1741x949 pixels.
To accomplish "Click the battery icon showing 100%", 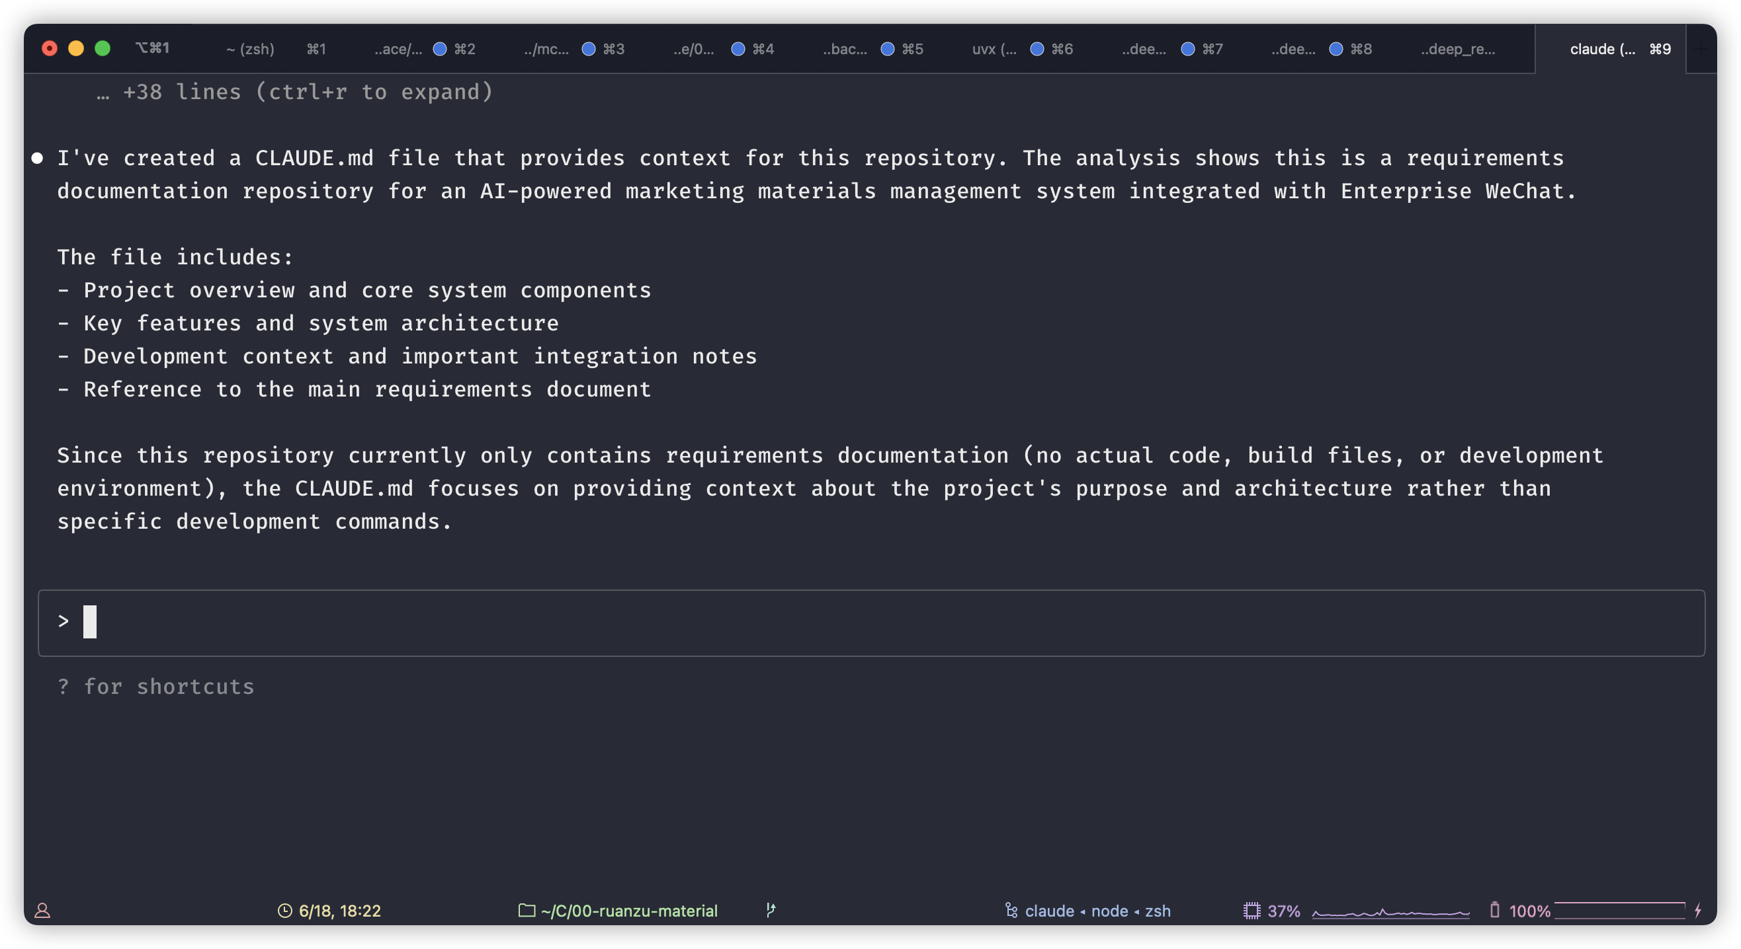I will click(1494, 910).
